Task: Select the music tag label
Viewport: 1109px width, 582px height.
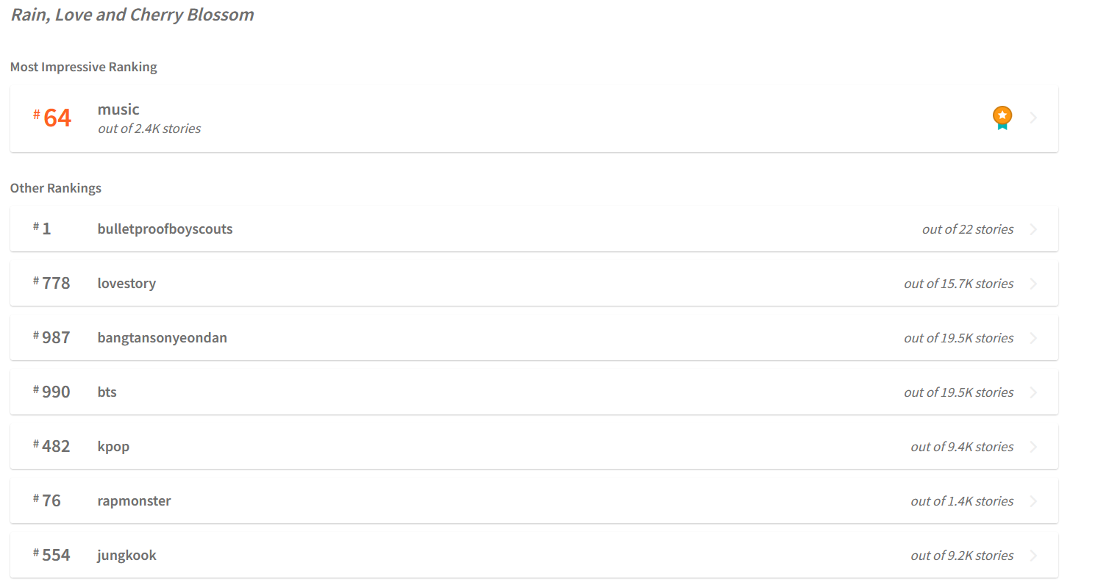Action: tap(118, 109)
